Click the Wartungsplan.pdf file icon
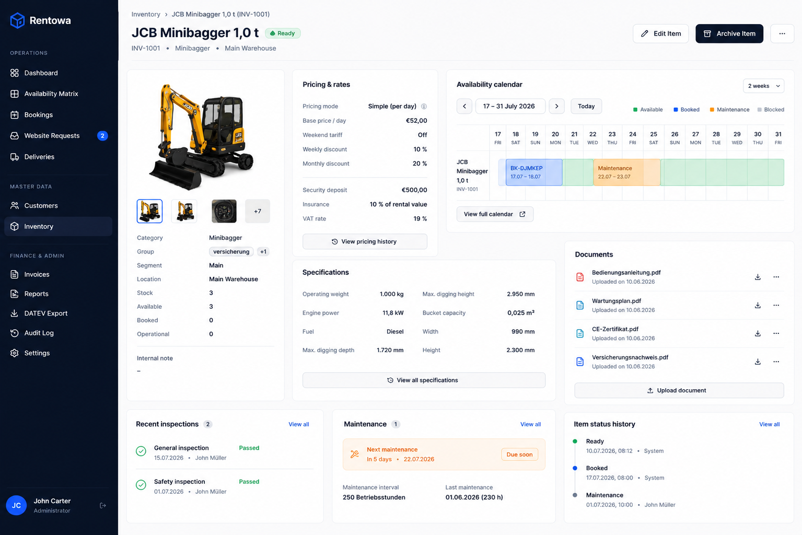 [580, 305]
